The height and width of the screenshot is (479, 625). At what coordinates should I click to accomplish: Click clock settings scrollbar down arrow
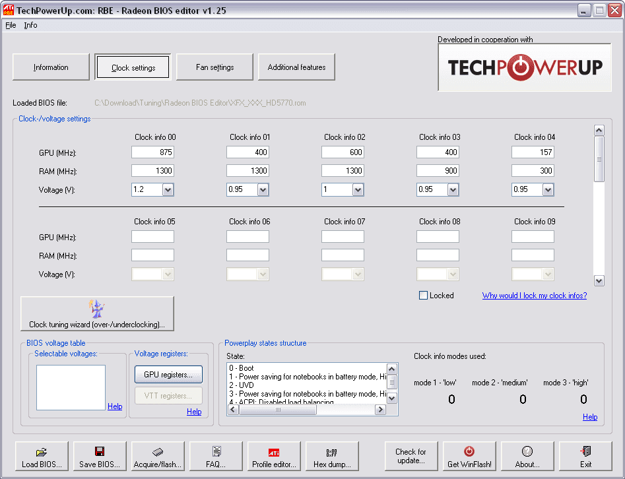pyautogui.click(x=599, y=281)
